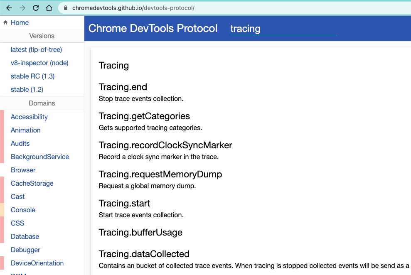Select the Tracing.recordClockSyncMarker result
The width and height of the screenshot is (411, 275).
click(165, 145)
